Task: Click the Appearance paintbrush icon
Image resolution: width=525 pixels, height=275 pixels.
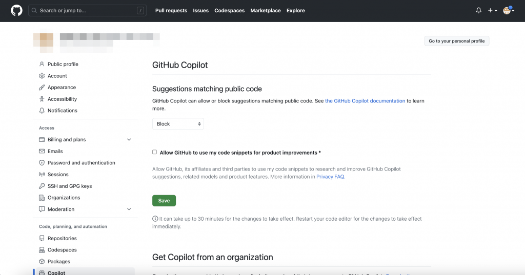Action: point(42,88)
